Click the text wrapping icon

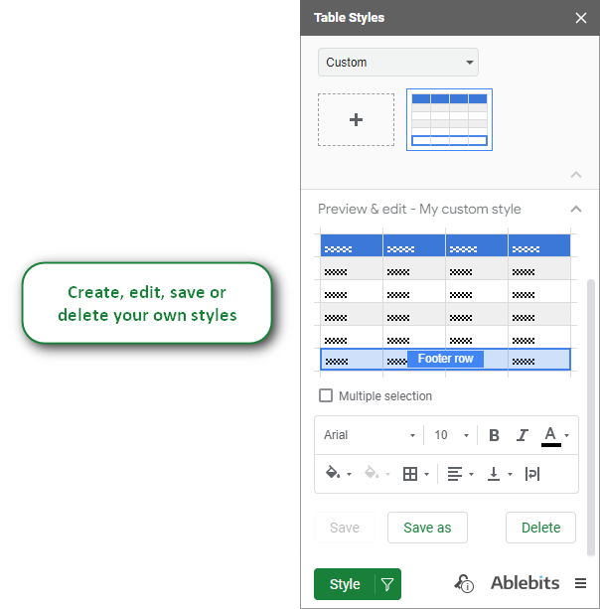click(x=532, y=474)
